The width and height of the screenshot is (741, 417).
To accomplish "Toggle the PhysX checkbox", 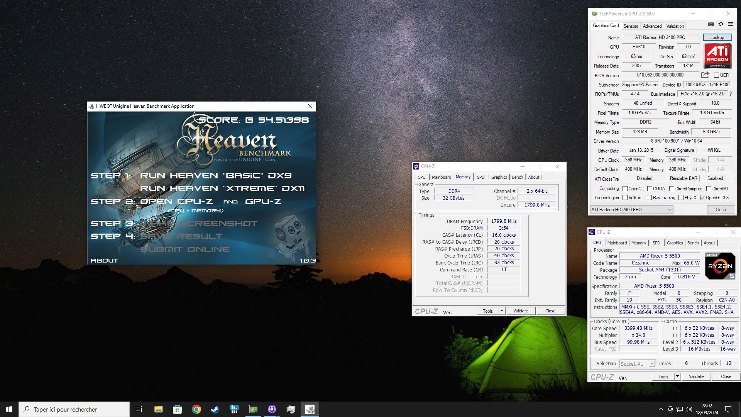I will [681, 198].
